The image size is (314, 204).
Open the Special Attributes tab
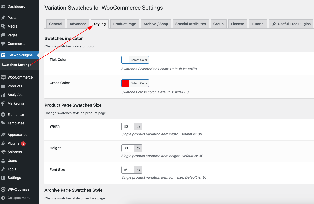pyautogui.click(x=191, y=24)
